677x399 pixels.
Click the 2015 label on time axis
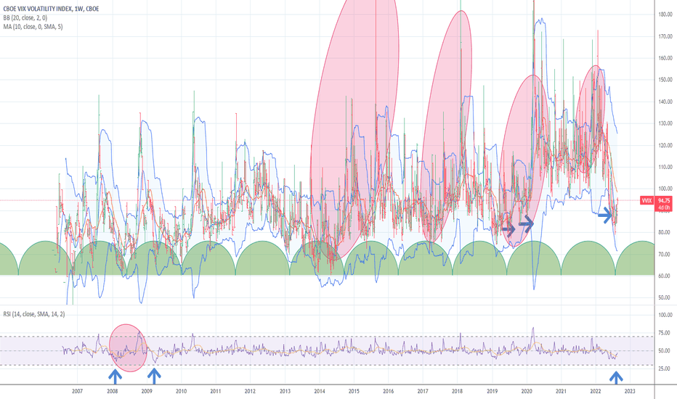tap(354, 391)
